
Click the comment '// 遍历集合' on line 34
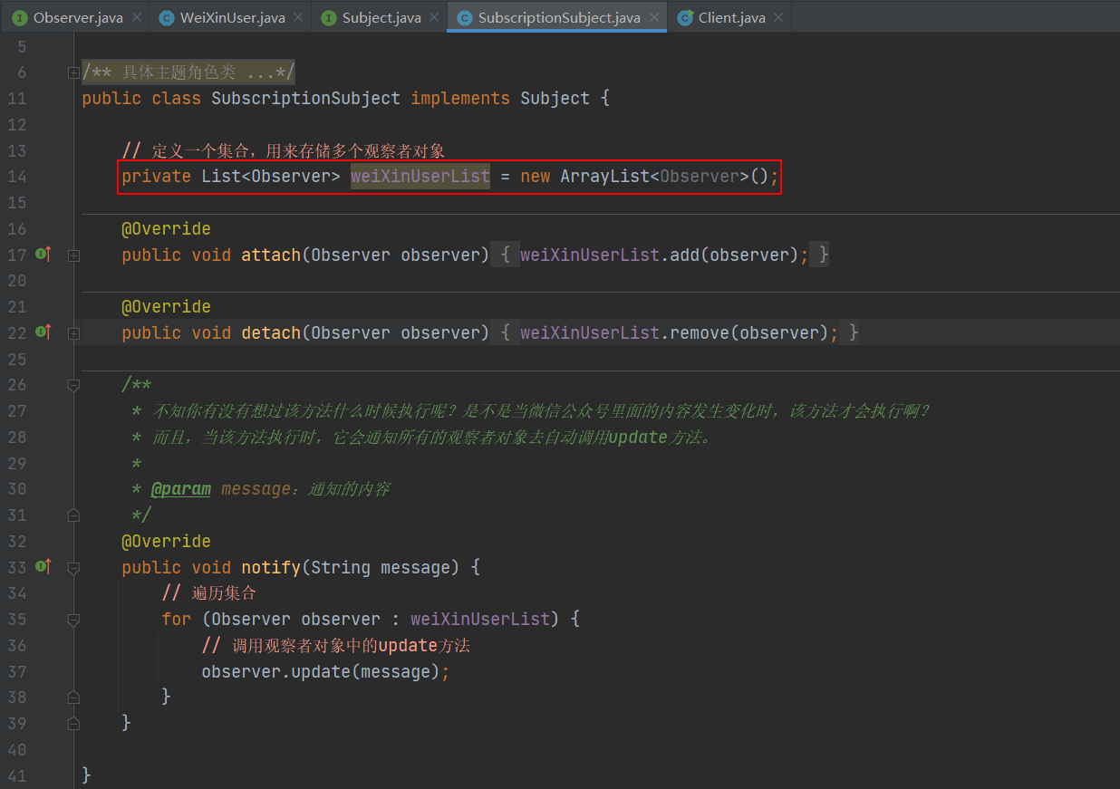coord(209,593)
